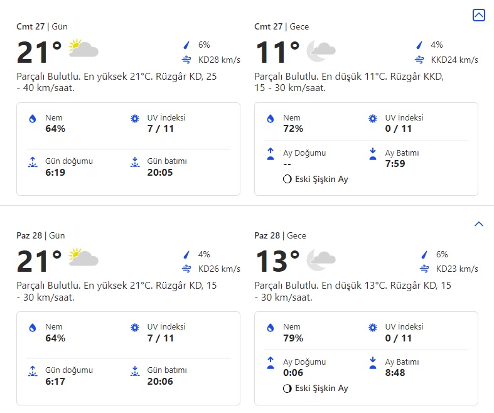
Task: Collapse the Cmt 27 forecast with boxed chevron
Action: (x=478, y=15)
